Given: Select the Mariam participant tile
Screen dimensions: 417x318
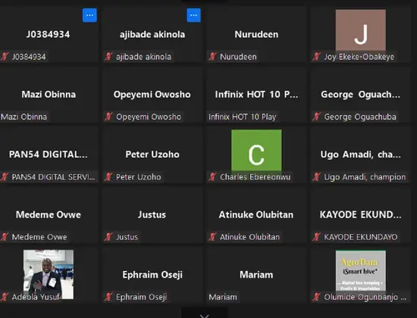Looking at the screenshot, I should pos(256,275).
